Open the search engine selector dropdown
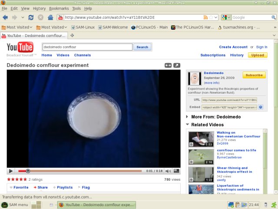This screenshot has width=278, height=209. click(x=226, y=17)
